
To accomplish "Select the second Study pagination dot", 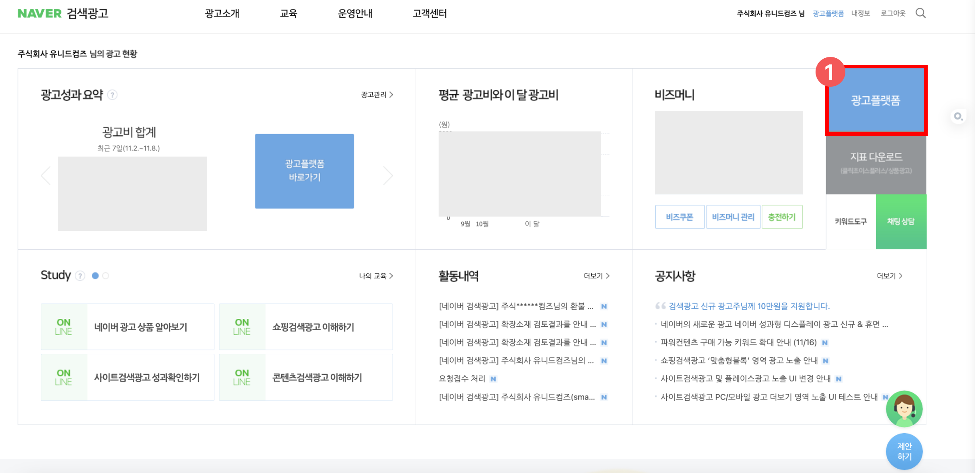I will point(105,276).
